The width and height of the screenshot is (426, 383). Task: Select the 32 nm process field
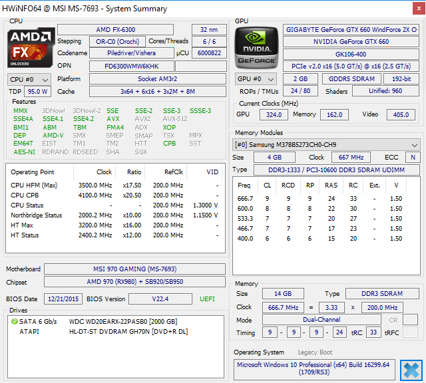(209, 29)
